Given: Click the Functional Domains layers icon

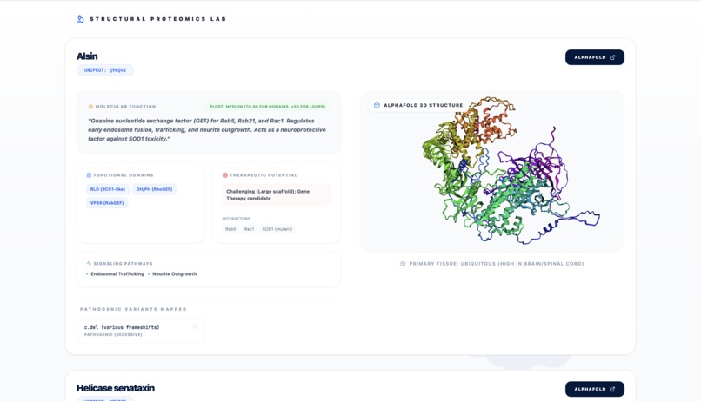Looking at the screenshot, I should tap(89, 175).
